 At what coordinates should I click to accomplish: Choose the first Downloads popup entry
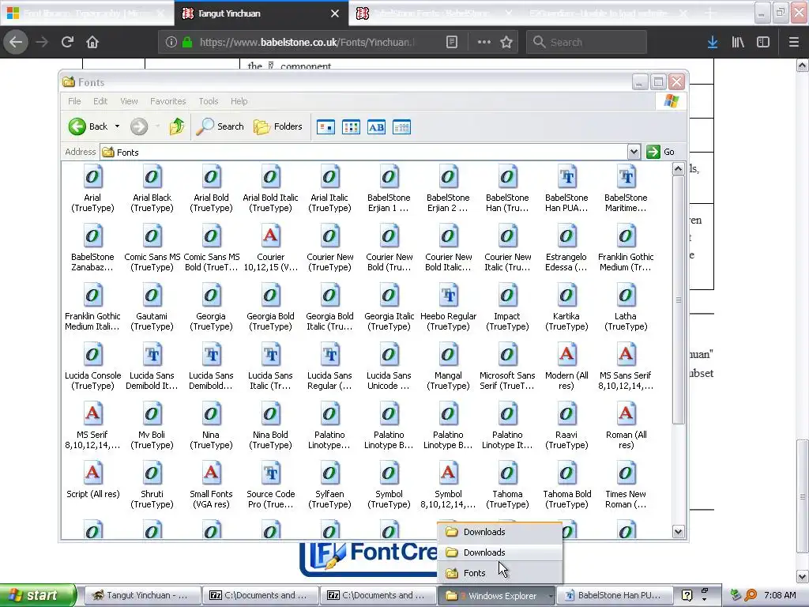[499, 532]
